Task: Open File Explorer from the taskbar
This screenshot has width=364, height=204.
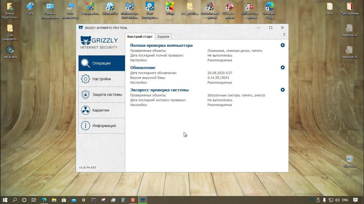Action: [54, 200]
